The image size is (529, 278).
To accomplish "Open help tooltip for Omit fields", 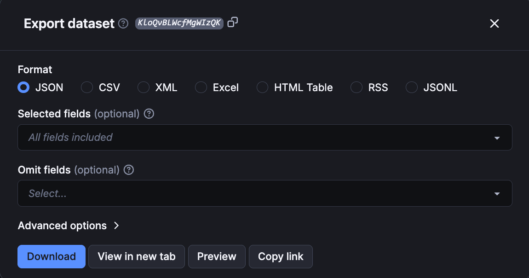I will tap(128, 170).
